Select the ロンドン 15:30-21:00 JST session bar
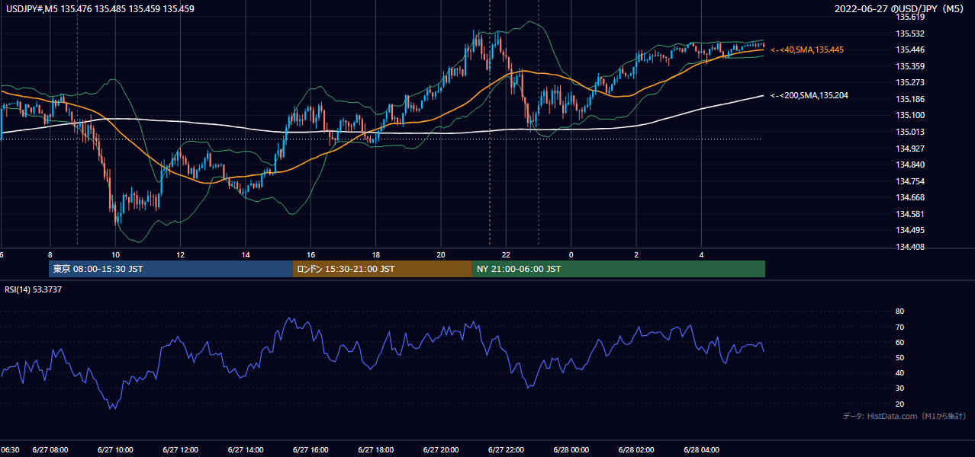Viewport: 975px width, 457px height. coord(382,269)
